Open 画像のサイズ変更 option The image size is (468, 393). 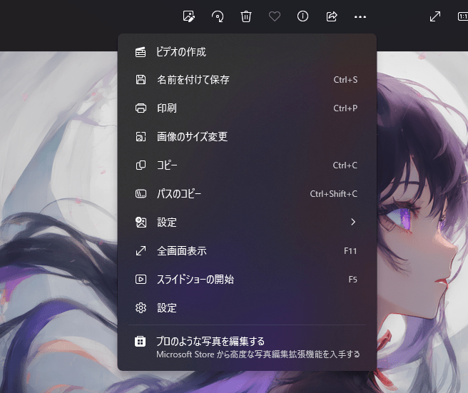pos(247,137)
